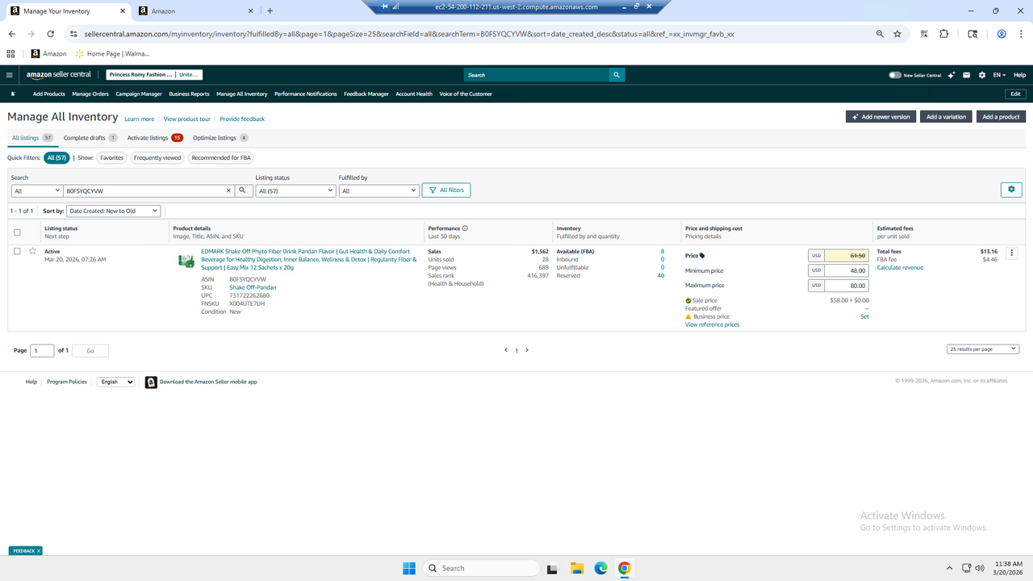Open Microsoft Edge from the taskbar
This screenshot has height=581, width=1033.
tap(600, 568)
